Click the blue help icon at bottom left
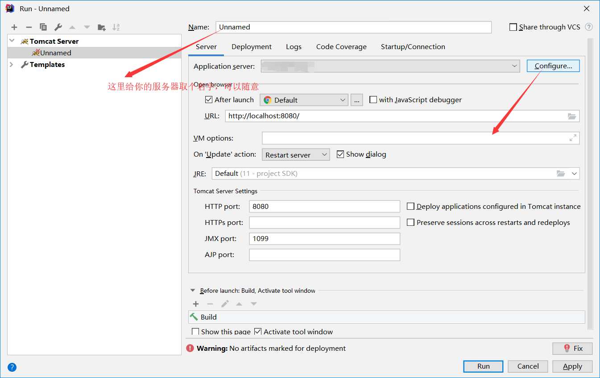The image size is (600, 378). 12,367
